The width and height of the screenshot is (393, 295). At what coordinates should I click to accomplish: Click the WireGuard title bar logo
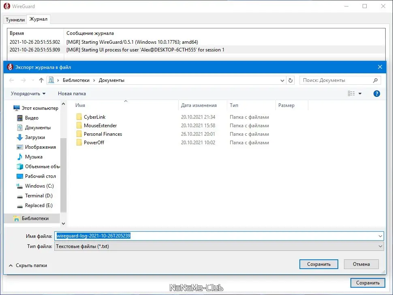(x=7, y=6)
